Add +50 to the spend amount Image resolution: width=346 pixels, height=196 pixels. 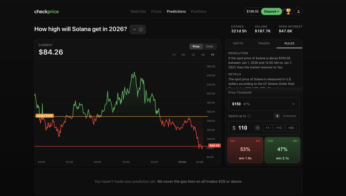click(291, 128)
